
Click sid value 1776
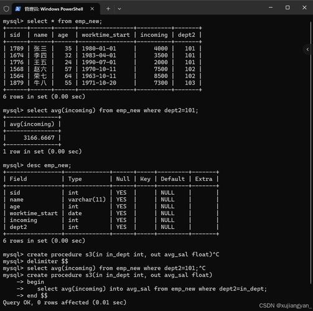(17, 62)
